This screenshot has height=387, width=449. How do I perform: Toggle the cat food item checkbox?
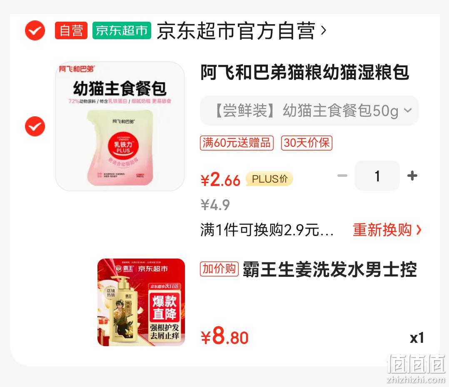coord(35,126)
